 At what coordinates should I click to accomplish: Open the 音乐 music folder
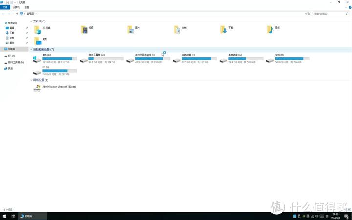tap(270, 30)
